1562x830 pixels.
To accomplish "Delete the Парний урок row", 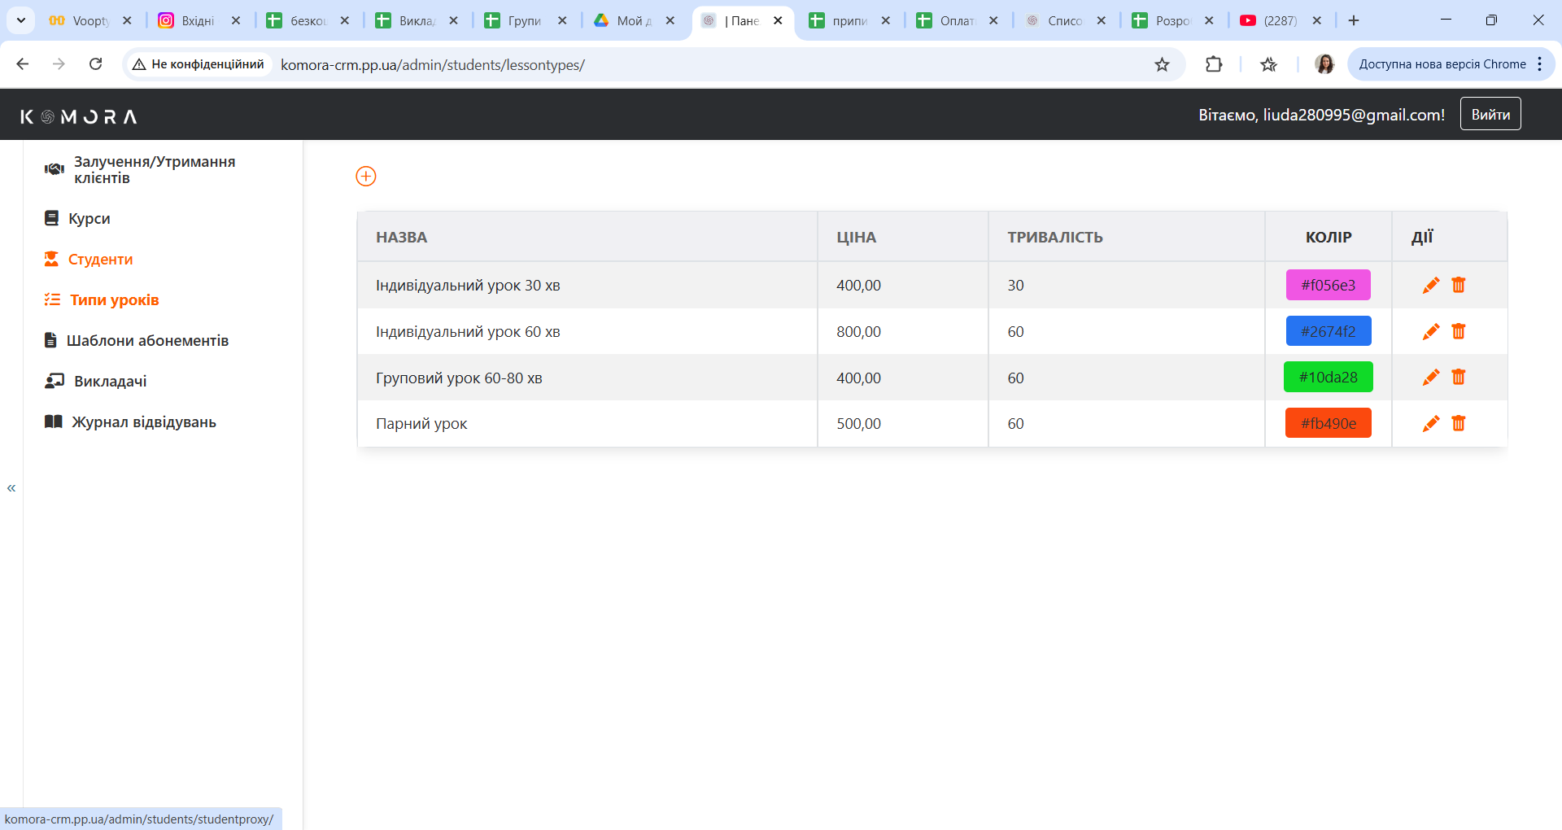I will pos(1458,423).
